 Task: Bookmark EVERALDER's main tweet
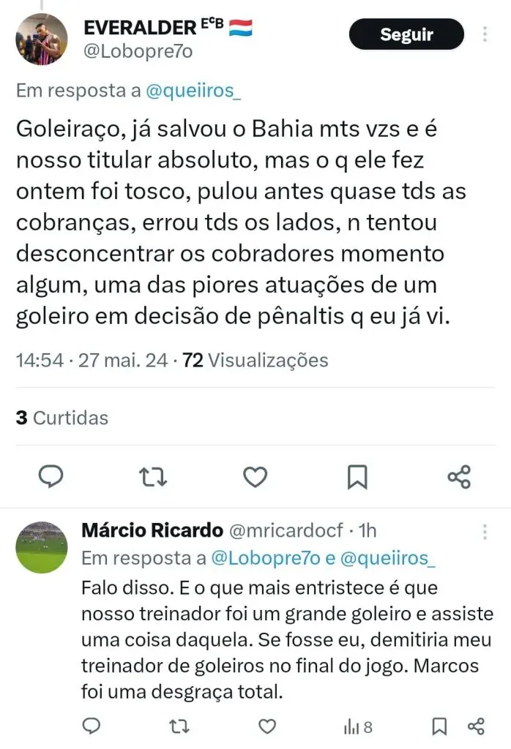pos(357,477)
